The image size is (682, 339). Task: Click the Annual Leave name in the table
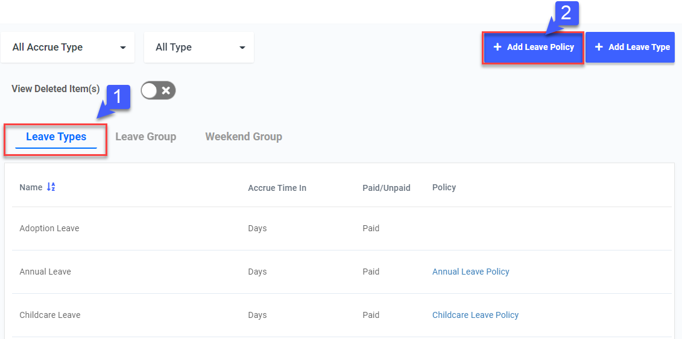pos(45,272)
